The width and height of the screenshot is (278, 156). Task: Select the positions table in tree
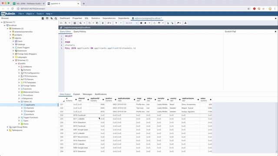(x=30, y=114)
